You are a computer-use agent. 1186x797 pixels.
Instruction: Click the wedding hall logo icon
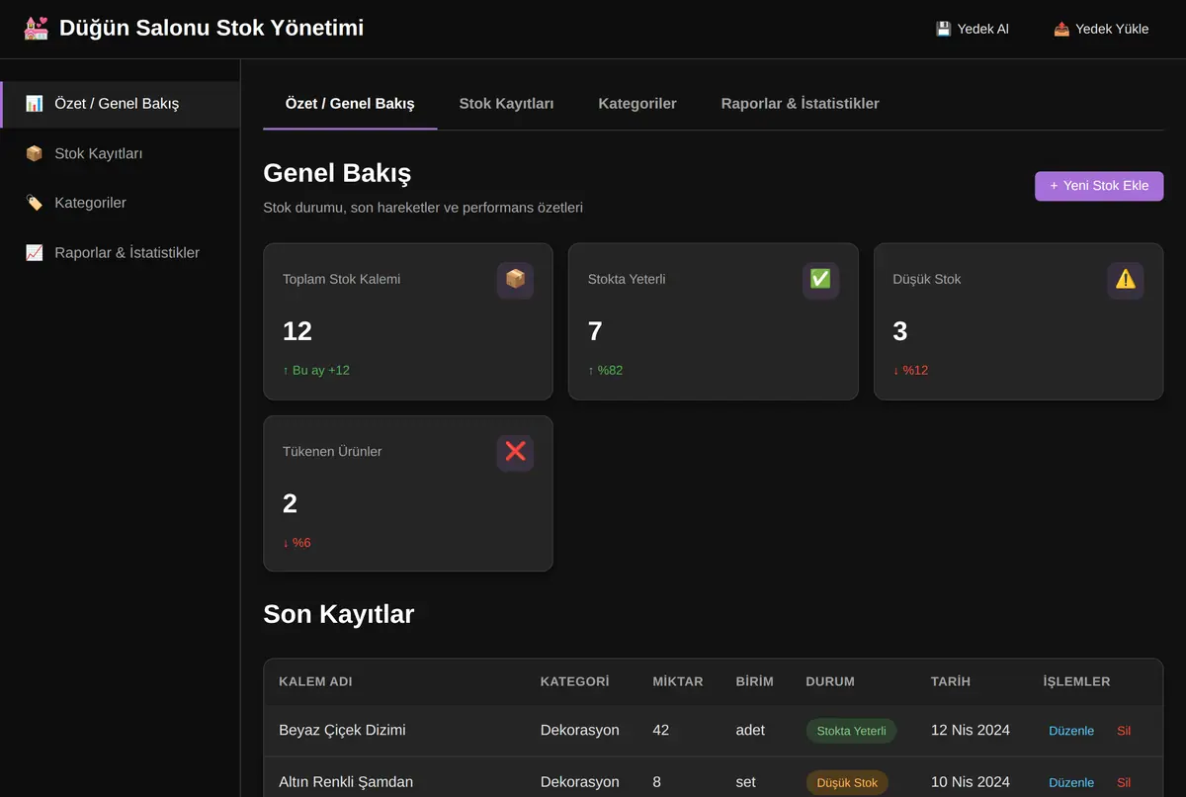click(x=36, y=28)
